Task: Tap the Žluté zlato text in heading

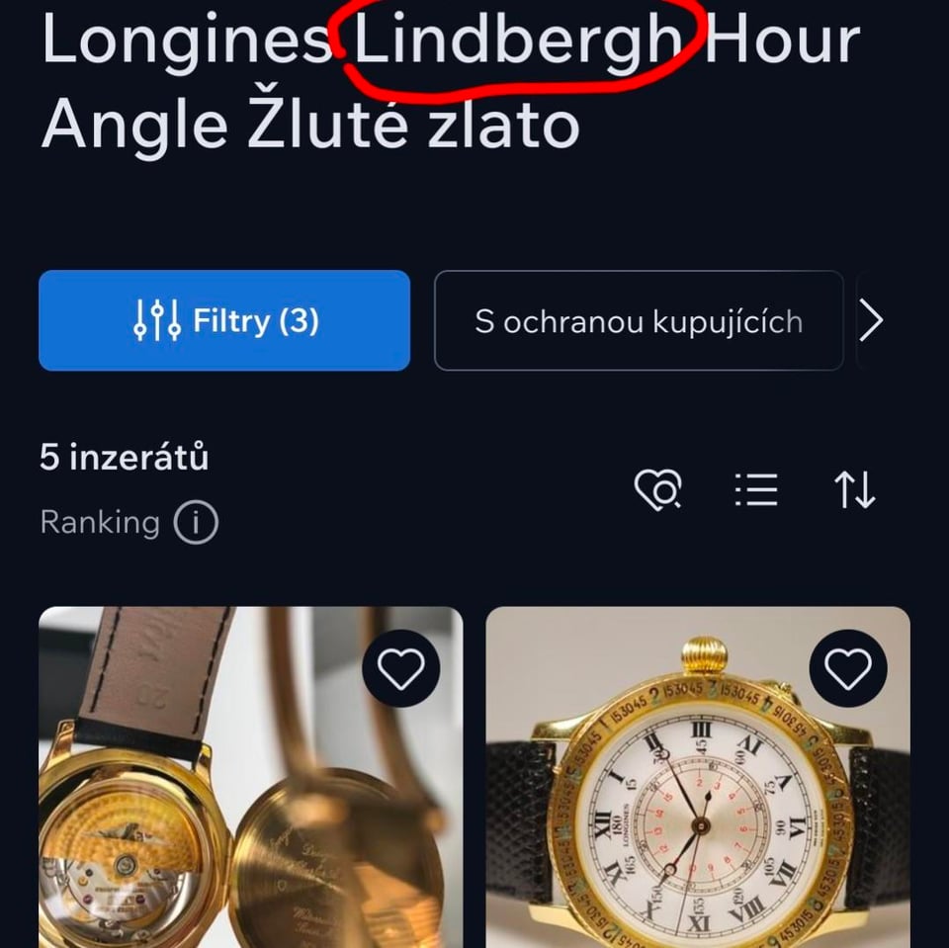Action: point(414,125)
